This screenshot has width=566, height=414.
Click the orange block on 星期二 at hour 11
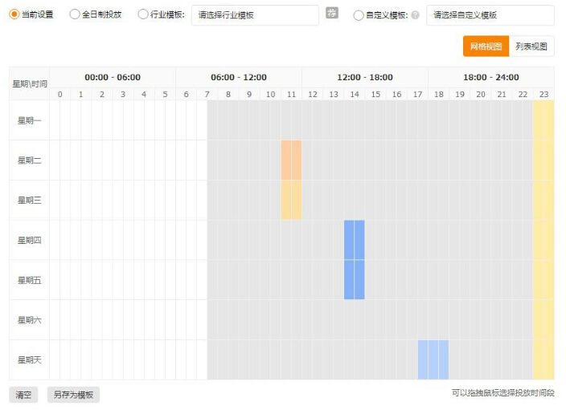291,160
